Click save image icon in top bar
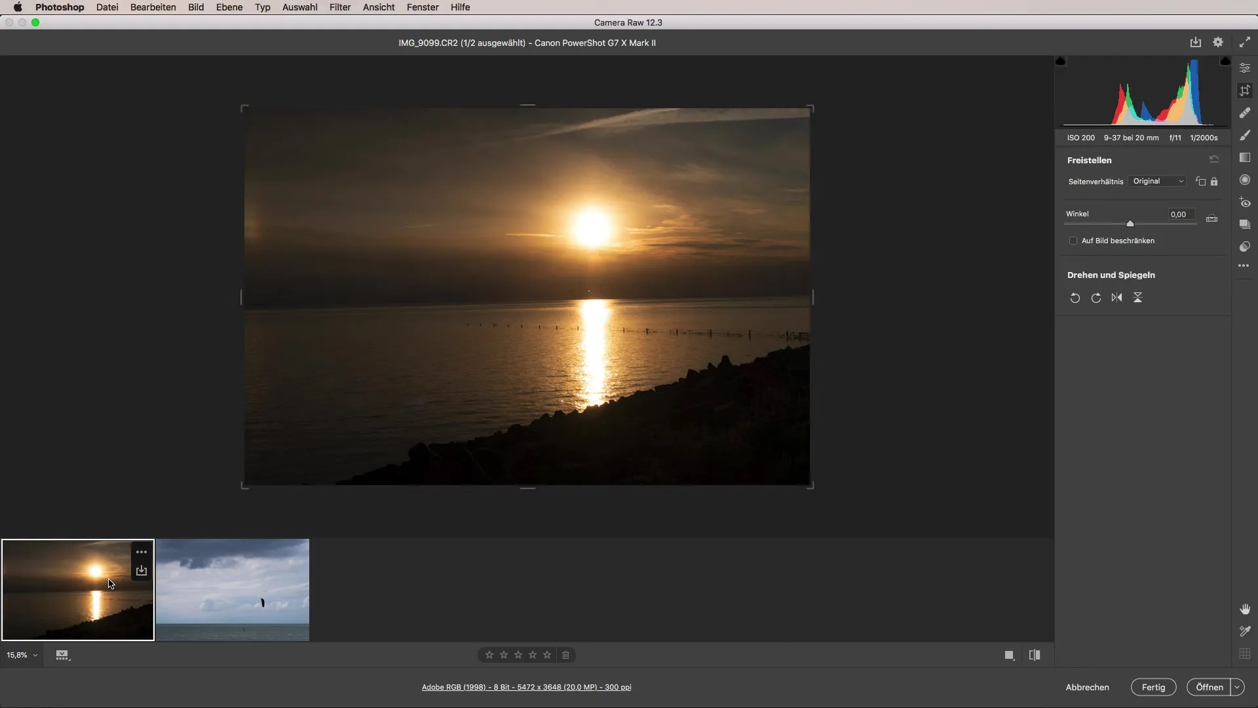1258x708 pixels. point(1196,42)
